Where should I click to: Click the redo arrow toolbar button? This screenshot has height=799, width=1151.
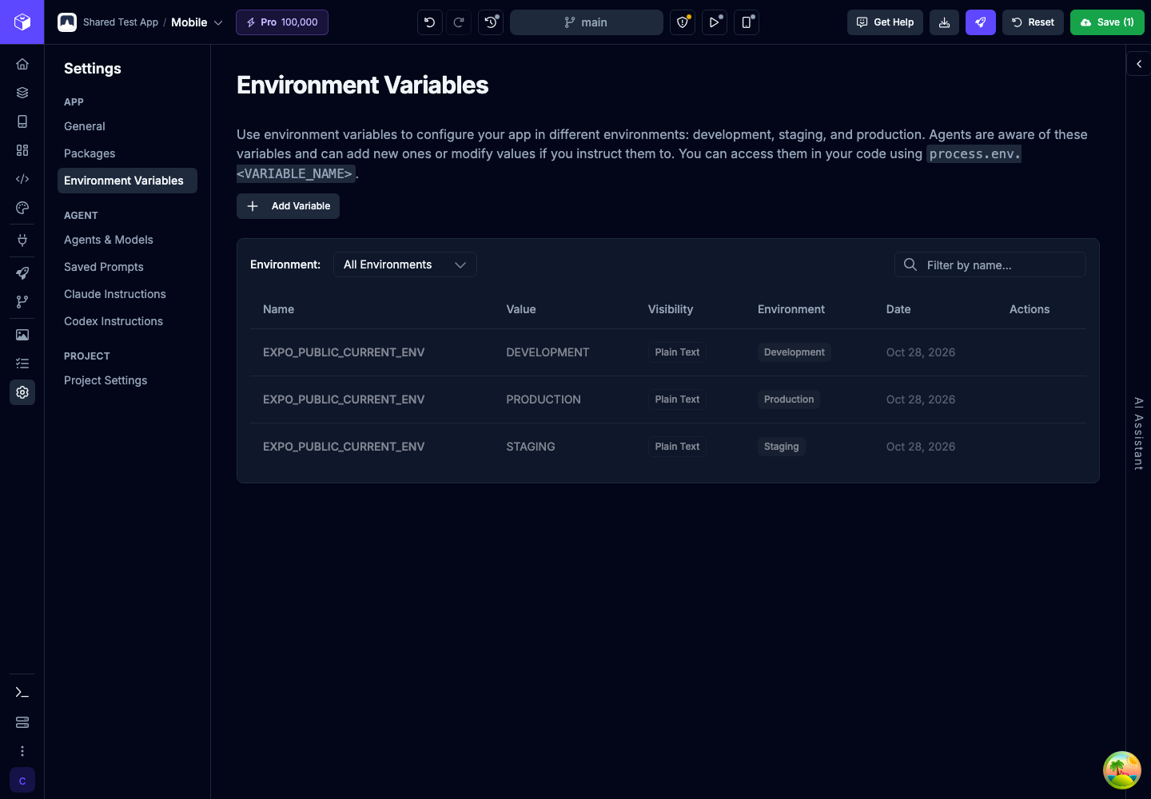459,22
